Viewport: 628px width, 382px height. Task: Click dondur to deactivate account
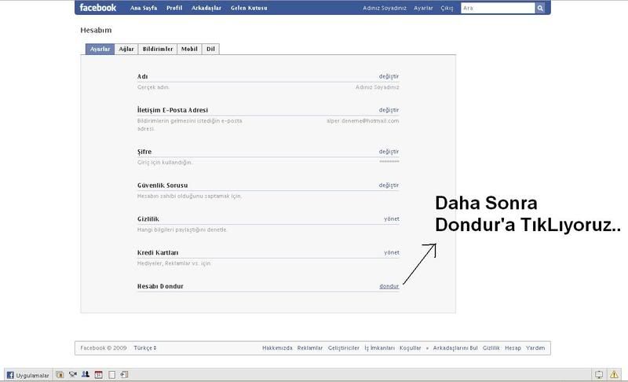tap(389, 286)
